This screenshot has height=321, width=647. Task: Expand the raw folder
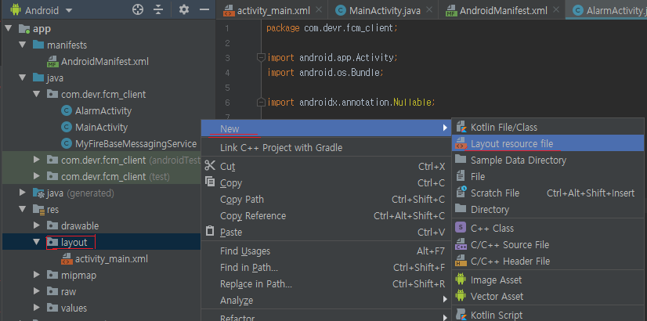point(36,292)
